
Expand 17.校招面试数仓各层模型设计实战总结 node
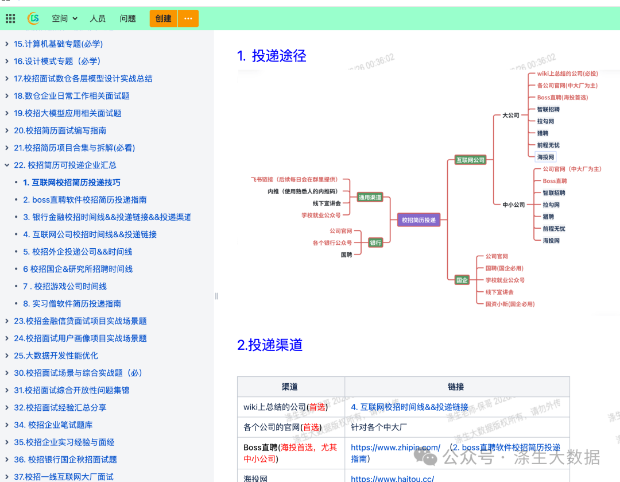7,78
